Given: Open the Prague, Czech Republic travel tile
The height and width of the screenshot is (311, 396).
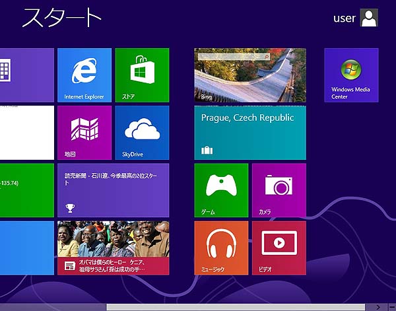Looking at the screenshot, I should 250,133.
